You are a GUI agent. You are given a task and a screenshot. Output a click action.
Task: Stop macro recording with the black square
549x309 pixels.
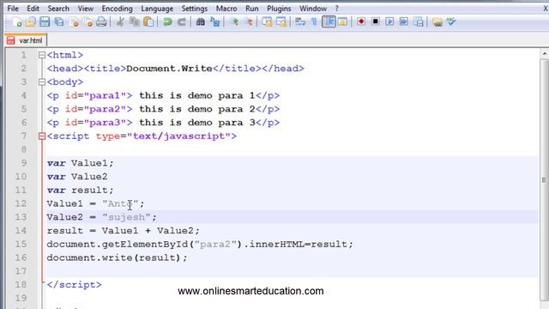click(x=376, y=22)
